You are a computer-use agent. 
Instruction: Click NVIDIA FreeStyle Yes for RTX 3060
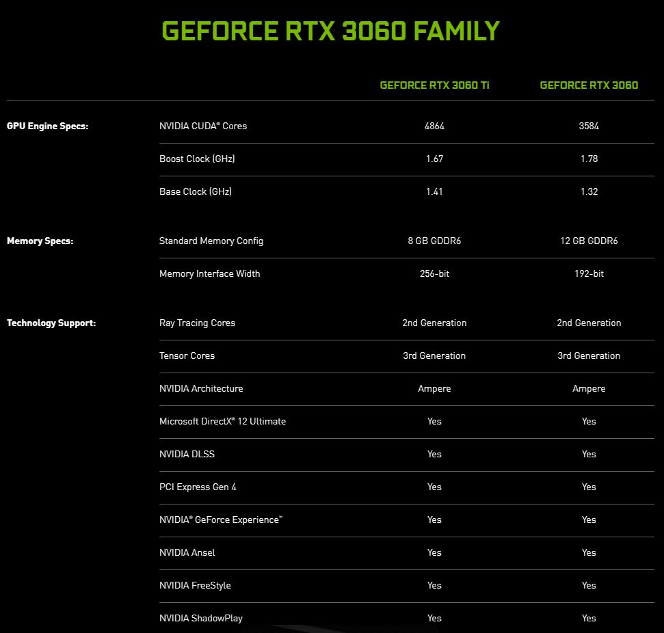589,585
